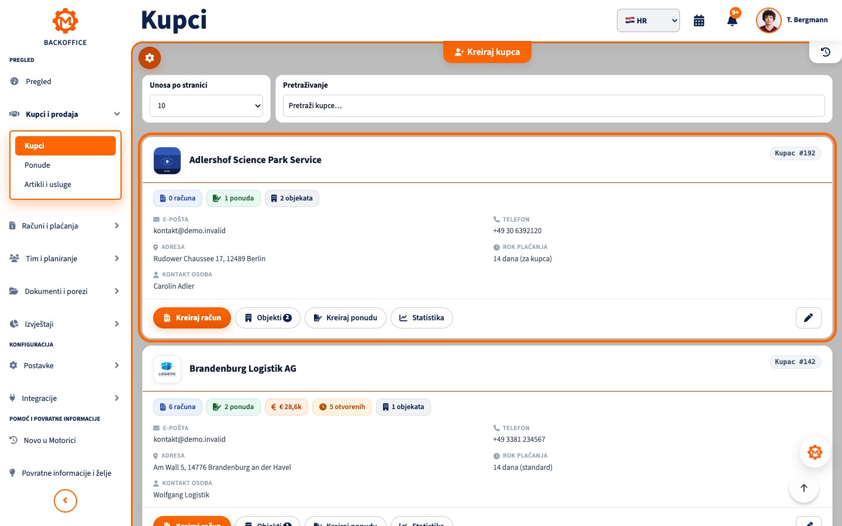
Task: Open the language selector HR
Action: 648,20
